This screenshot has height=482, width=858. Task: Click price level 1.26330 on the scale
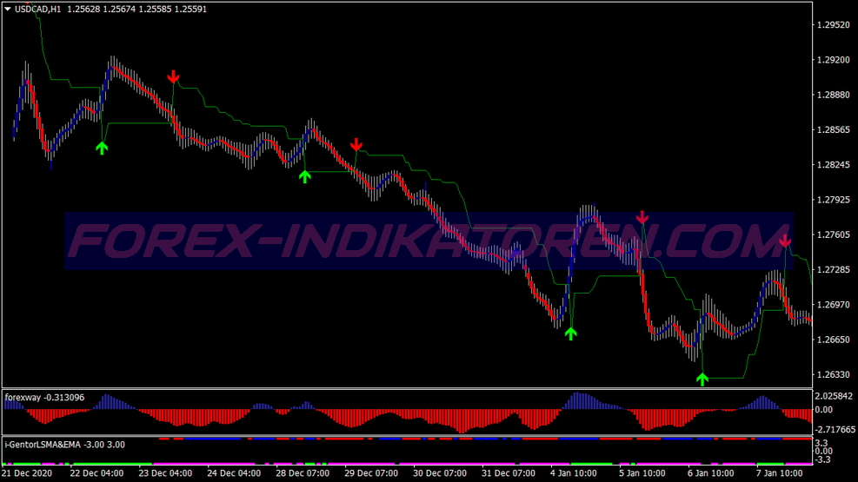point(834,375)
